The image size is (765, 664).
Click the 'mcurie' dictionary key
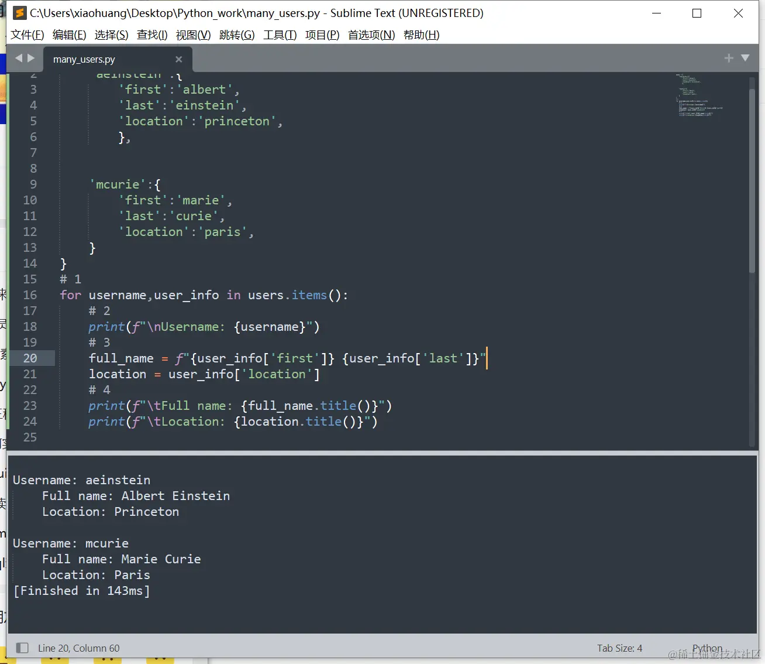tap(118, 184)
